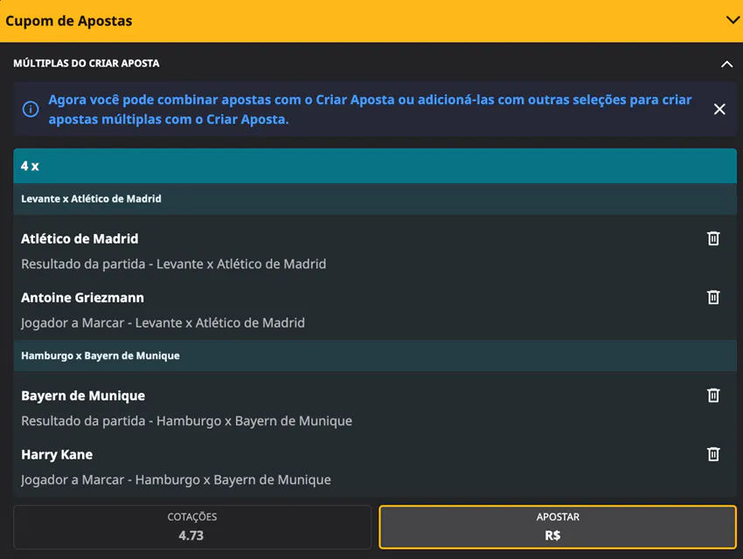The image size is (743, 559).
Task: Click the info banner message text
Action: (x=370, y=109)
